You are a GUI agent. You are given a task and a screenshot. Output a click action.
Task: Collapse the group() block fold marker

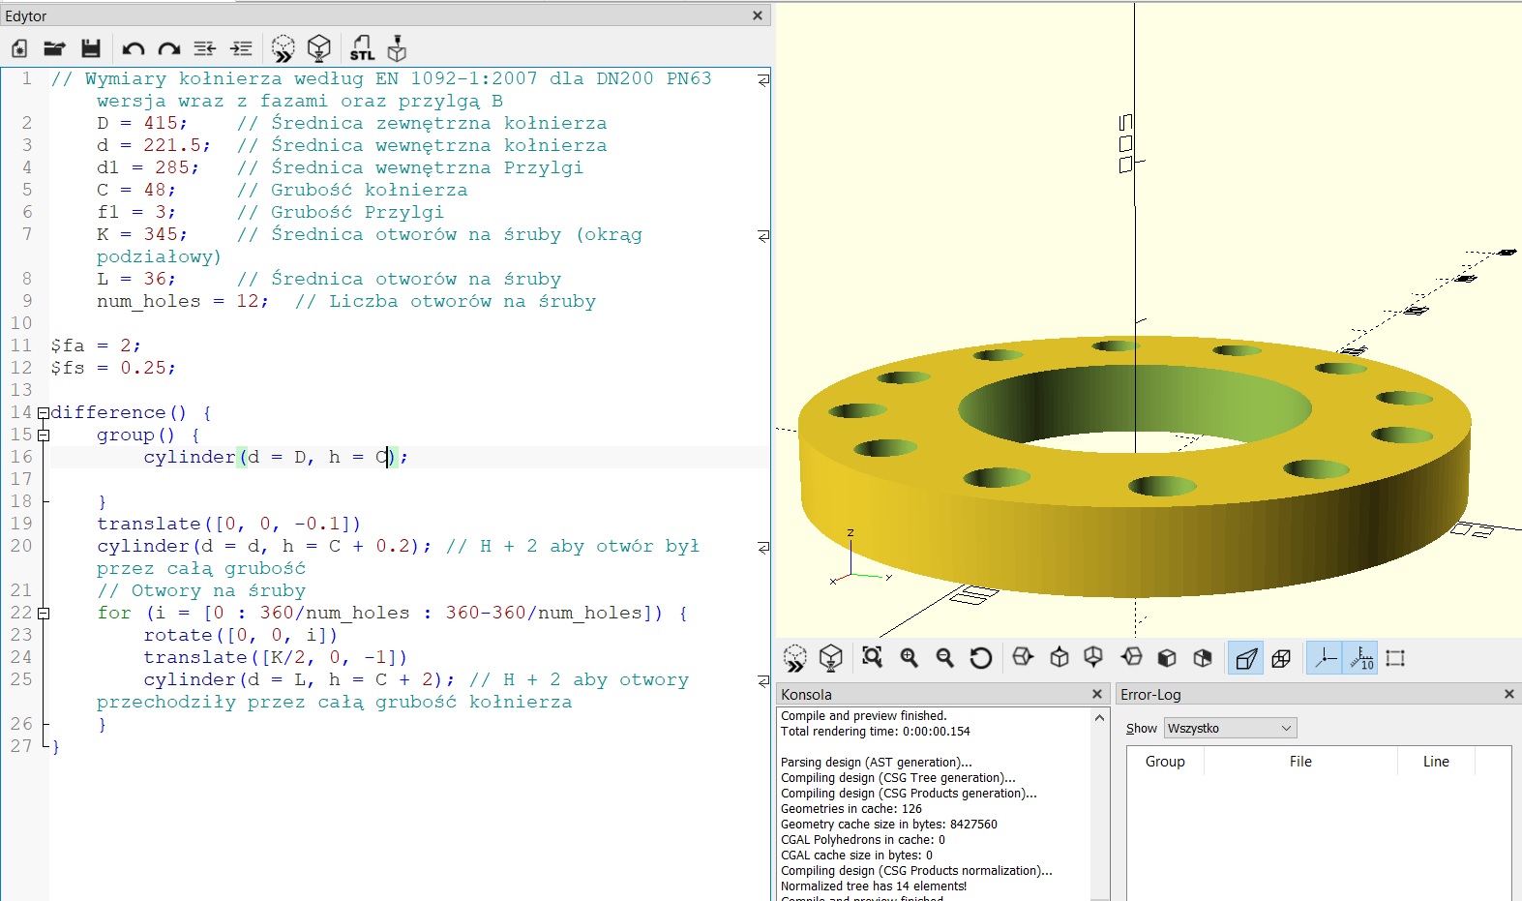click(43, 435)
